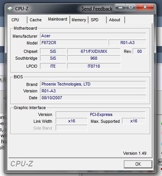This screenshot has width=162, height=176.
Task: Show the About tab
Action: 115,20
